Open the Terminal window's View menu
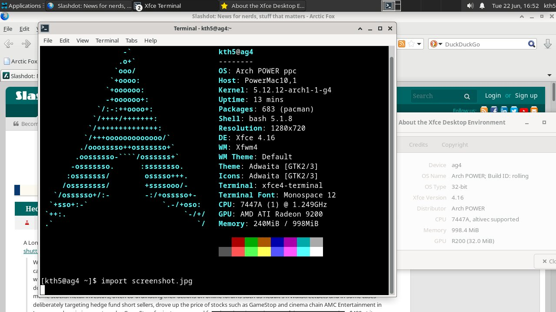The image size is (556, 312). coord(83,40)
